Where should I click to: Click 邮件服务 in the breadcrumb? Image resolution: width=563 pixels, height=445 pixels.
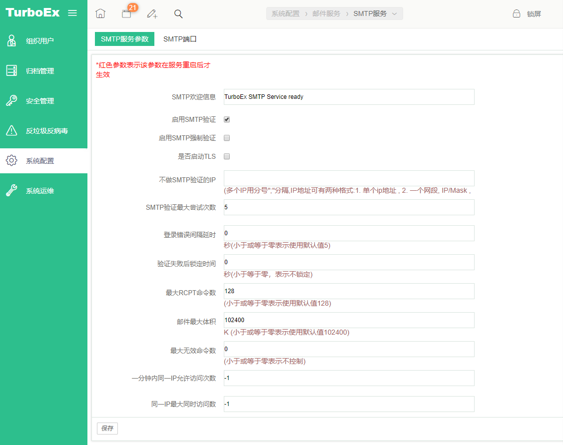(x=326, y=14)
